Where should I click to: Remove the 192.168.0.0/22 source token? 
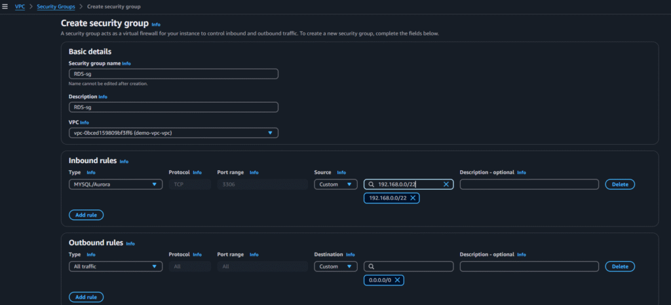tap(413, 198)
